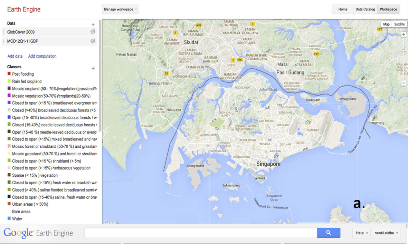Click the MCD12Q1-1 IGBP layer name
Image resolution: width=409 pixels, height=244 pixels.
pos(23,41)
